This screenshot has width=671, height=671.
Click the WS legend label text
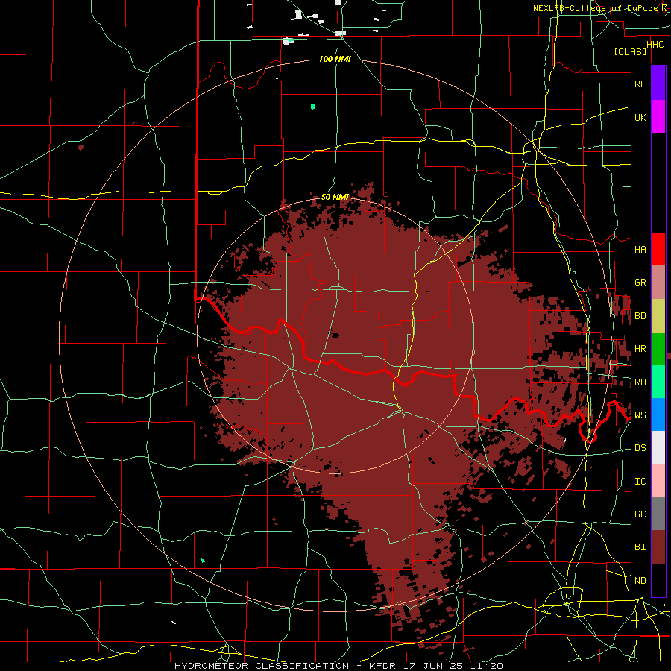[640, 415]
